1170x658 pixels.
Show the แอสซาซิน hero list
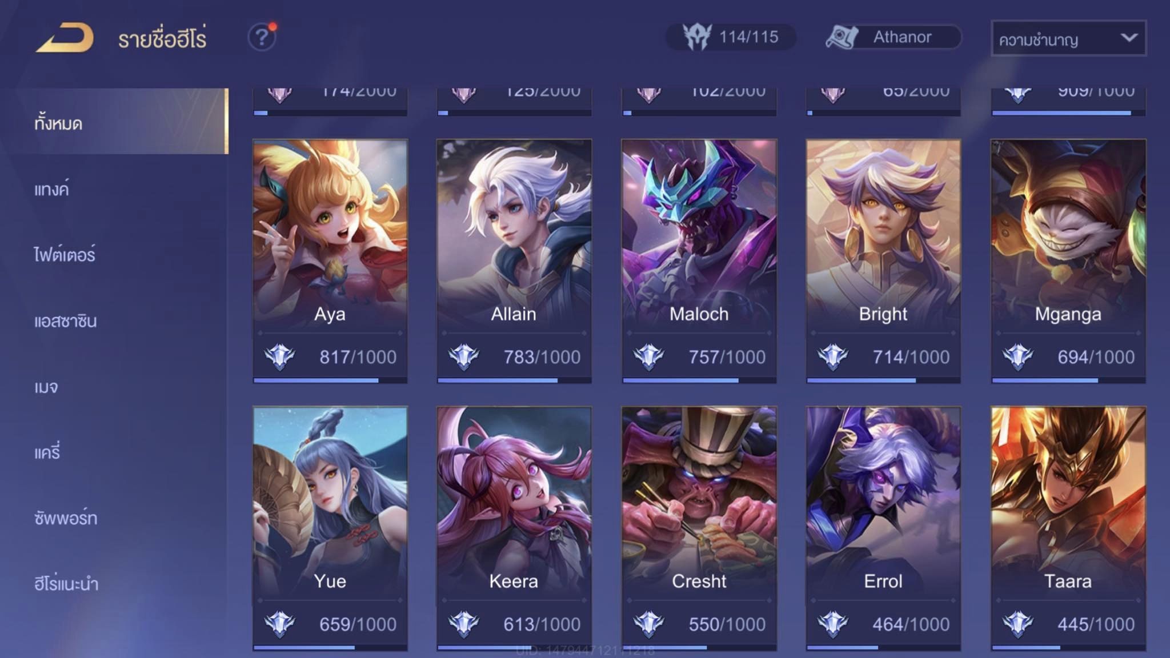[65, 320]
